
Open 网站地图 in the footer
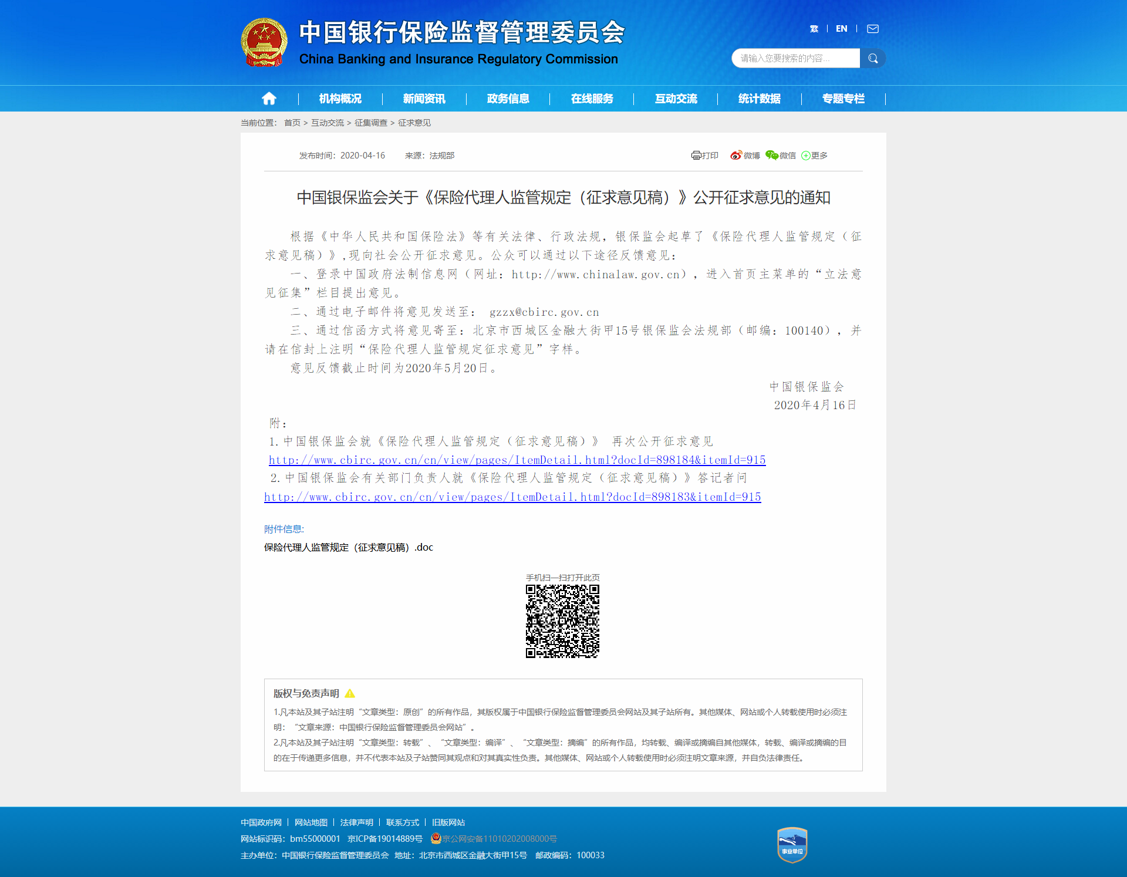coord(312,822)
